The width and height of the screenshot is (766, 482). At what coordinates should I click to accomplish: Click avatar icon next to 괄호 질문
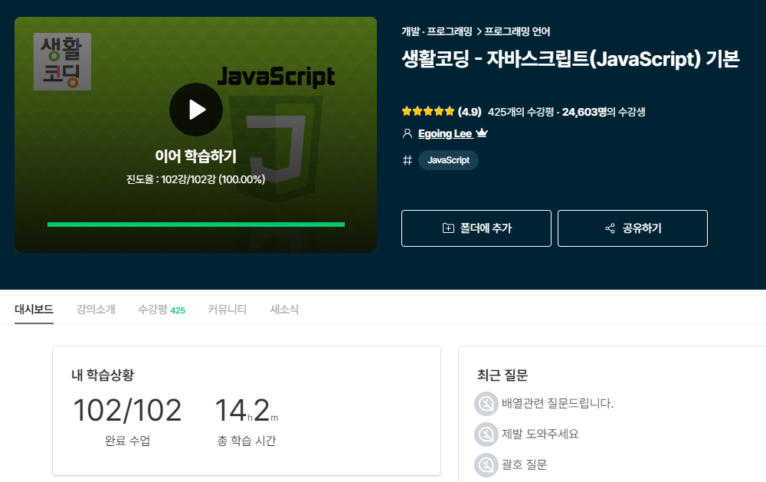tap(486, 465)
